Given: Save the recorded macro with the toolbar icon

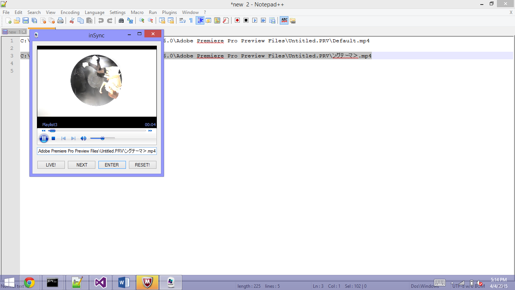Looking at the screenshot, I should (x=272, y=20).
